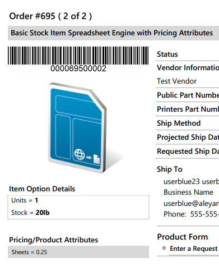Image resolution: width=219 pixels, height=271 pixels.
Task: Click the Vendor Information heading
Action: click(188, 68)
